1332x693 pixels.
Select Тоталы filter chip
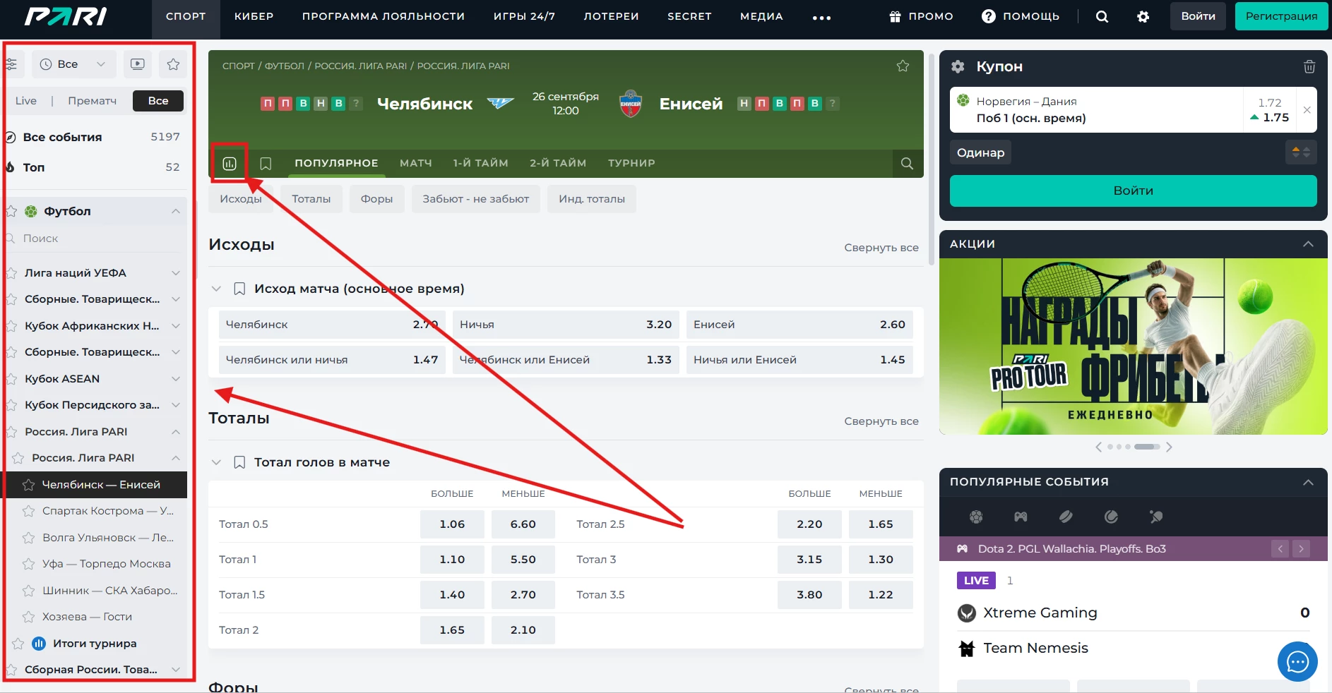click(x=311, y=199)
